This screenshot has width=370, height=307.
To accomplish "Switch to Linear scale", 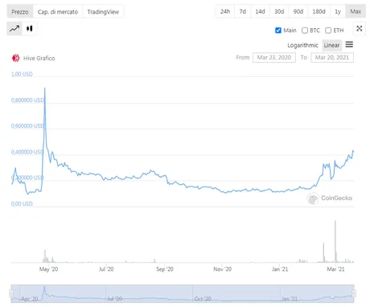I will [331, 45].
